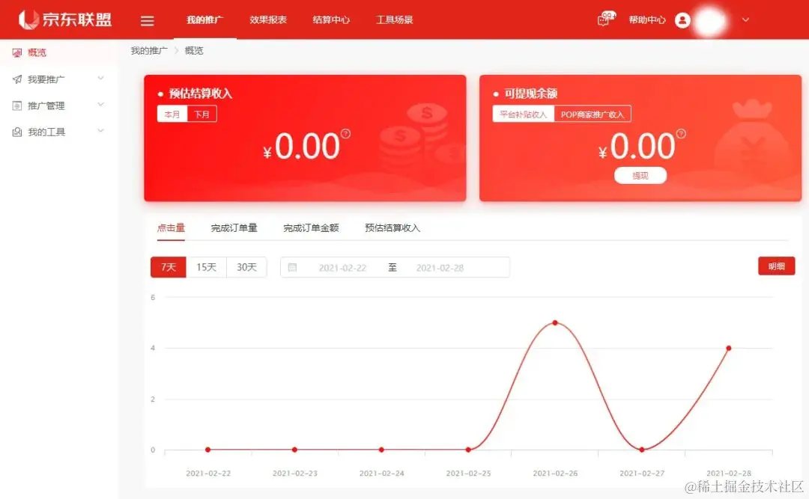
Task: Select the POP商家推广收入 balance option
Action: [x=591, y=114]
